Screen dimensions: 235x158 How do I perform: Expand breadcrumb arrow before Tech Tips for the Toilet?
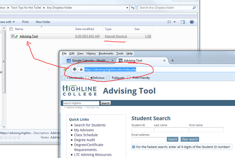coord(8,8)
